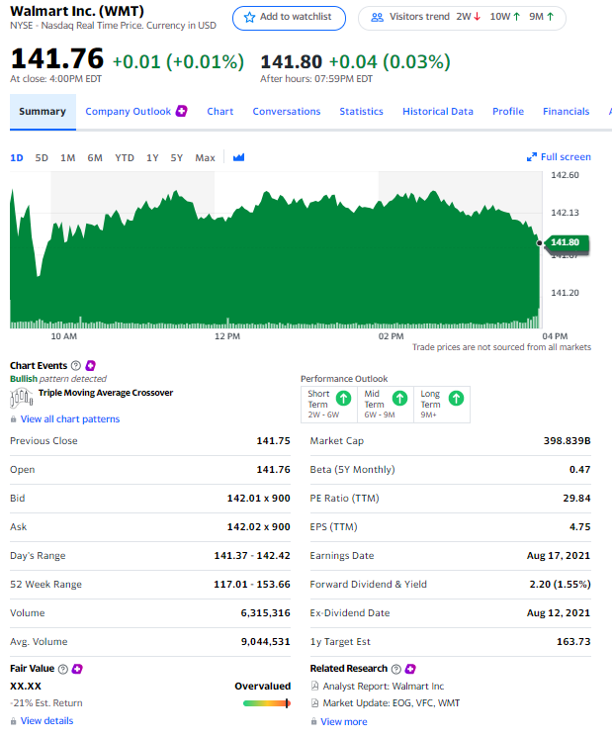
Task: Click the purple premium badge beside Chart Events
Action: coord(90,366)
